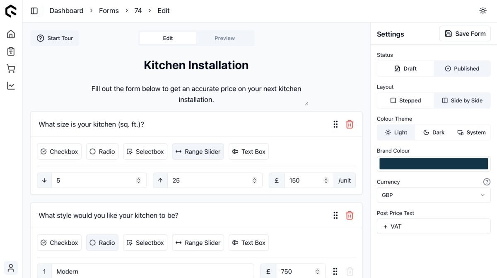
Task: Save the form
Action: [x=465, y=34]
